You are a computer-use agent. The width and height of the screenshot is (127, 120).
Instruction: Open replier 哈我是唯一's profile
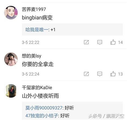coord(37,30)
